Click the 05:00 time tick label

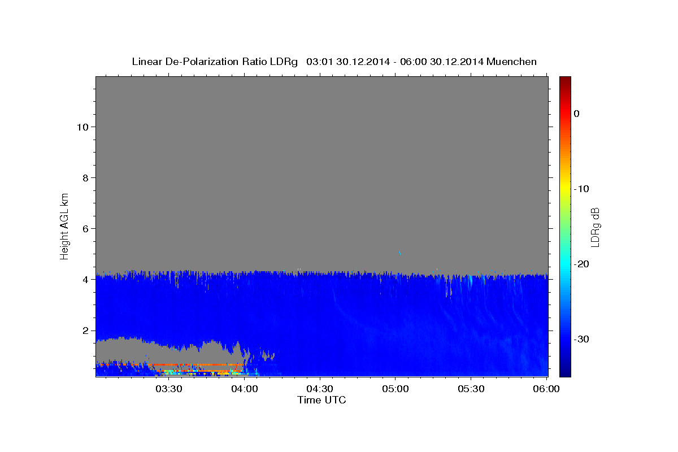(x=395, y=389)
